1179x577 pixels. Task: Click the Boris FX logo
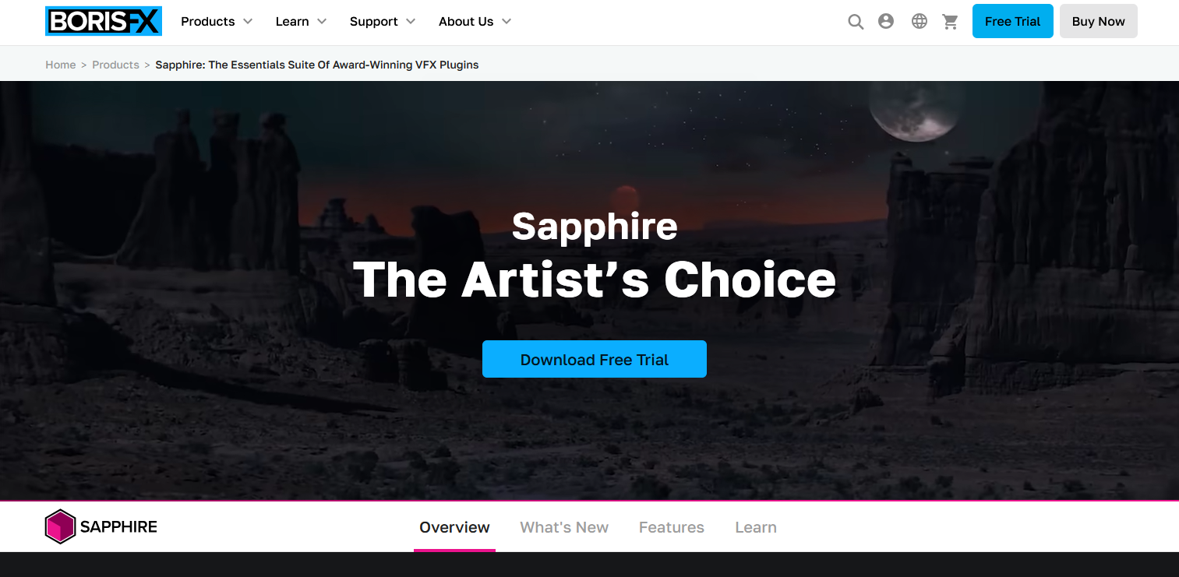coord(104,21)
